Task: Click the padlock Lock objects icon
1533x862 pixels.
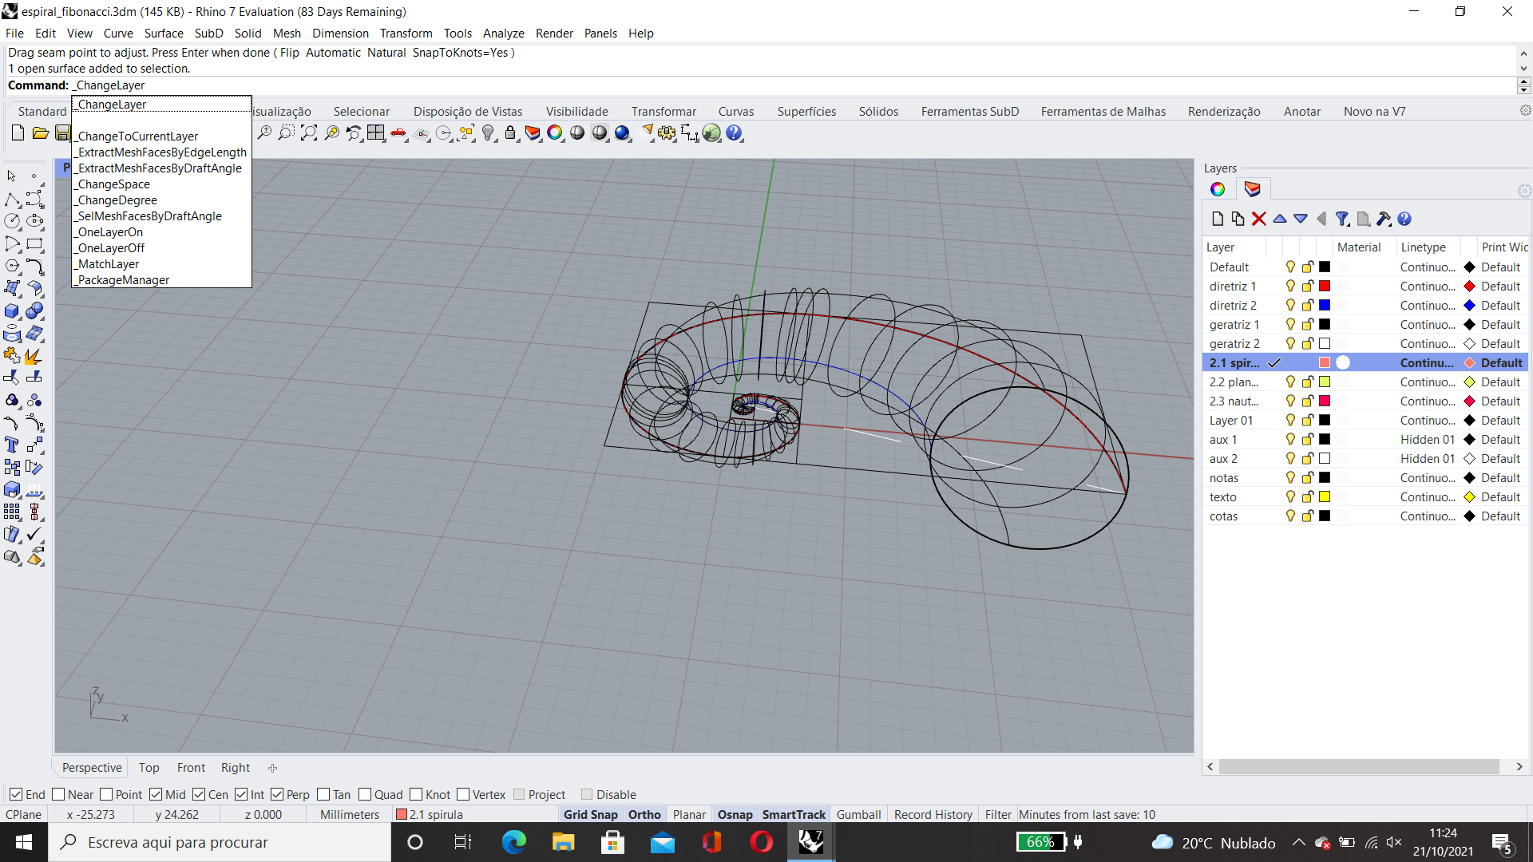Action: click(x=510, y=133)
